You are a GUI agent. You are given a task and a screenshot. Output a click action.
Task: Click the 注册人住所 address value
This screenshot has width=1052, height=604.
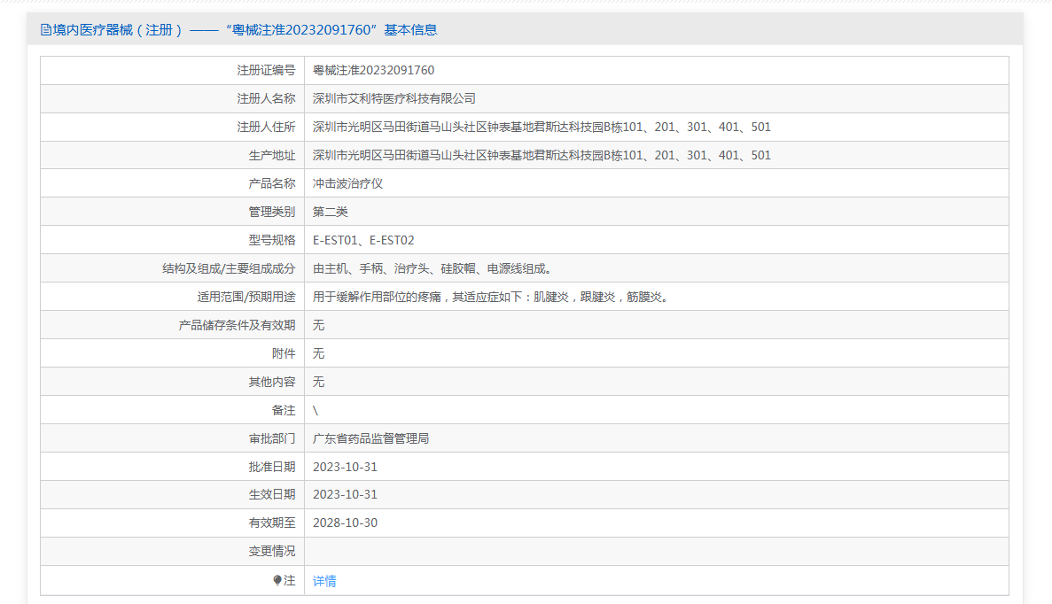[x=542, y=127]
